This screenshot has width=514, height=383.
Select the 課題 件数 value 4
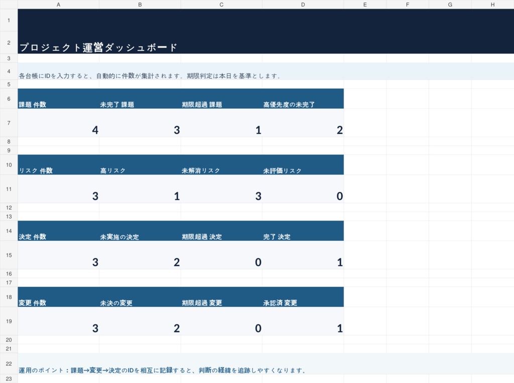point(58,123)
